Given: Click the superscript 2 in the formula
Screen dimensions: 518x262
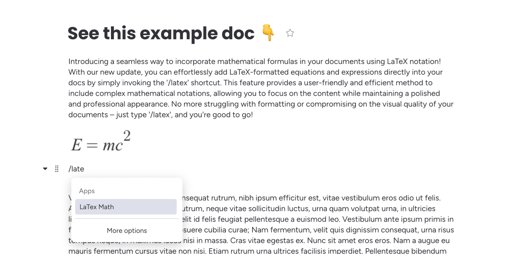Looking at the screenshot, I should (x=127, y=136).
